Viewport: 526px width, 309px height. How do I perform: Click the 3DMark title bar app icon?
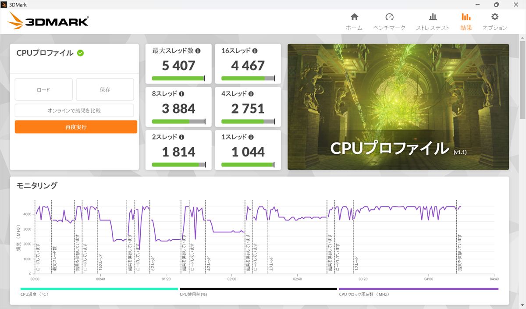(x=4, y=4)
